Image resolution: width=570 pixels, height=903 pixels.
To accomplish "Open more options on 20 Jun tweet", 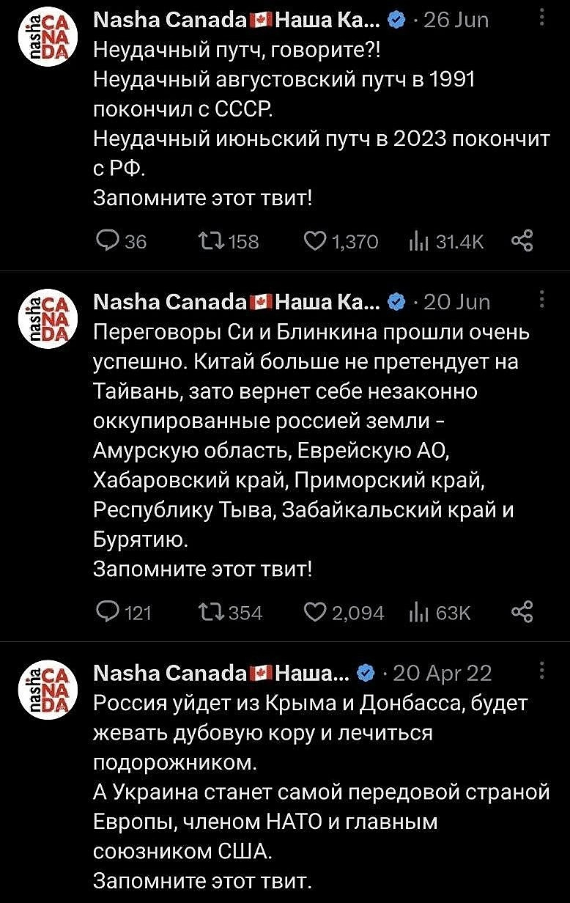I will [x=541, y=298].
